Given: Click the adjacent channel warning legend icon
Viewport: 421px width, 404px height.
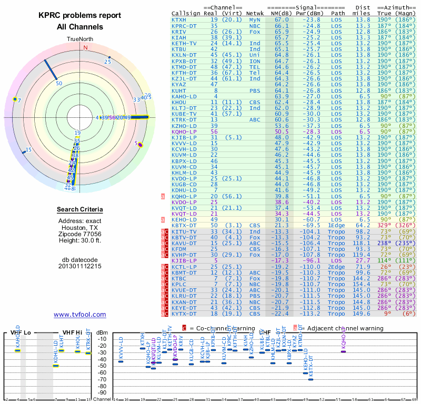Looking at the screenshot, I should click(x=295, y=328).
